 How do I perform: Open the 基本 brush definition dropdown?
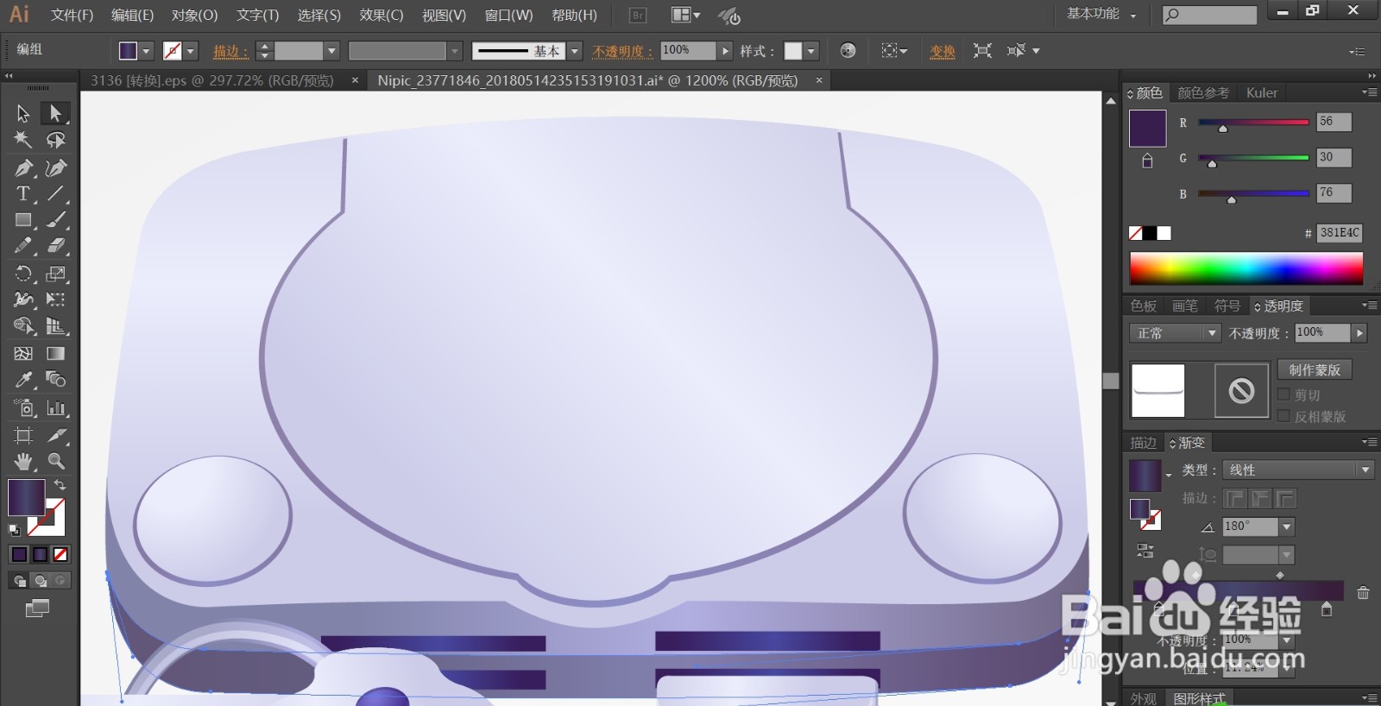(x=575, y=51)
